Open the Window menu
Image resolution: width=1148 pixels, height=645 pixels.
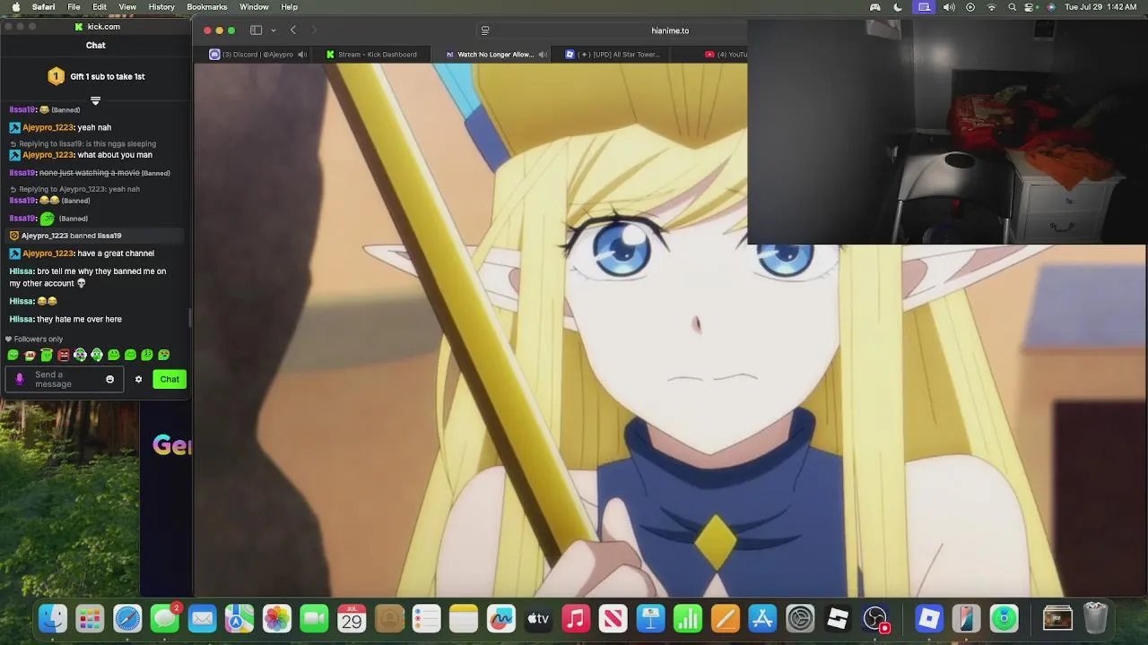[x=254, y=7]
